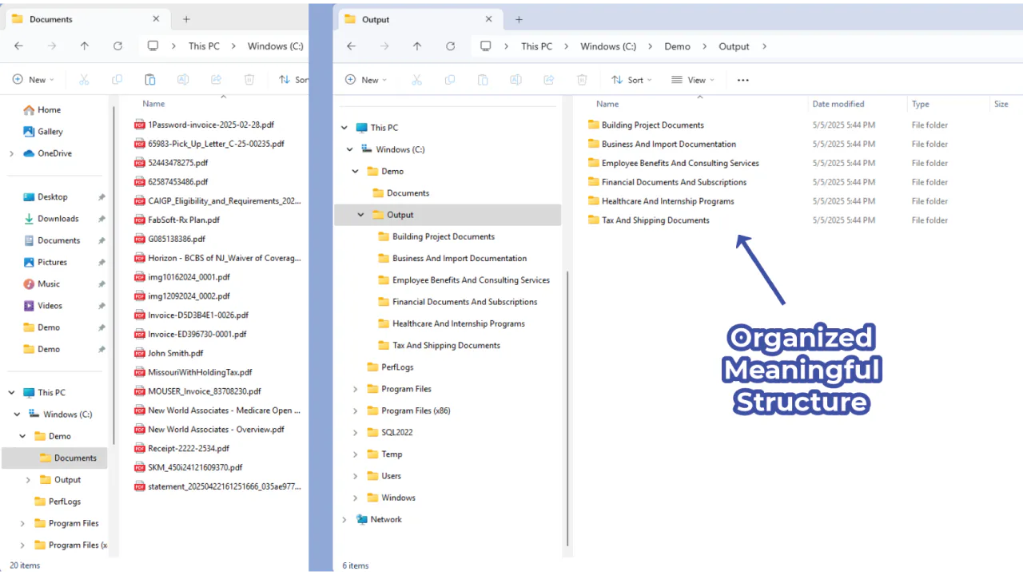Select Healthcare And Internship Programs in file list
This screenshot has height=575, width=1023.
(x=667, y=201)
